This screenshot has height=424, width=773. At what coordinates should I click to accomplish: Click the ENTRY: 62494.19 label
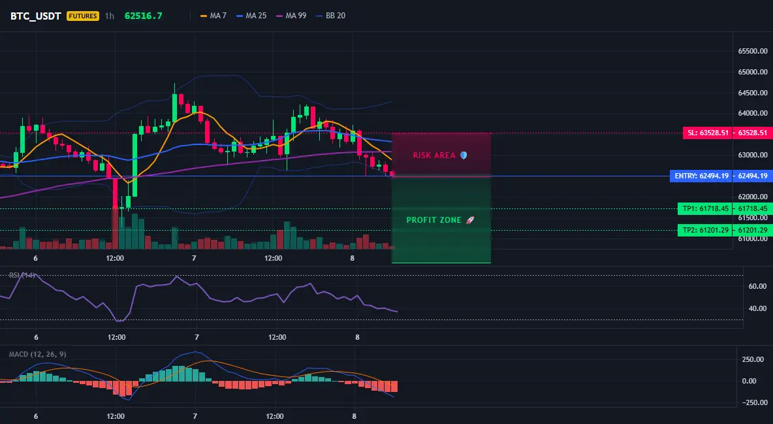pos(701,176)
